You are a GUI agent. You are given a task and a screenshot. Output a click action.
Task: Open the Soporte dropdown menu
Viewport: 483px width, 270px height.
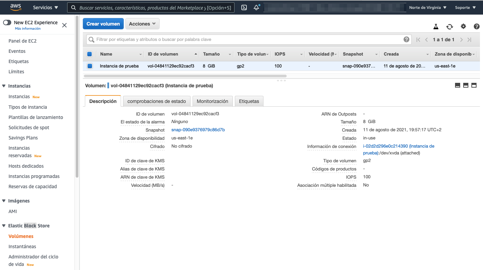[465, 7]
